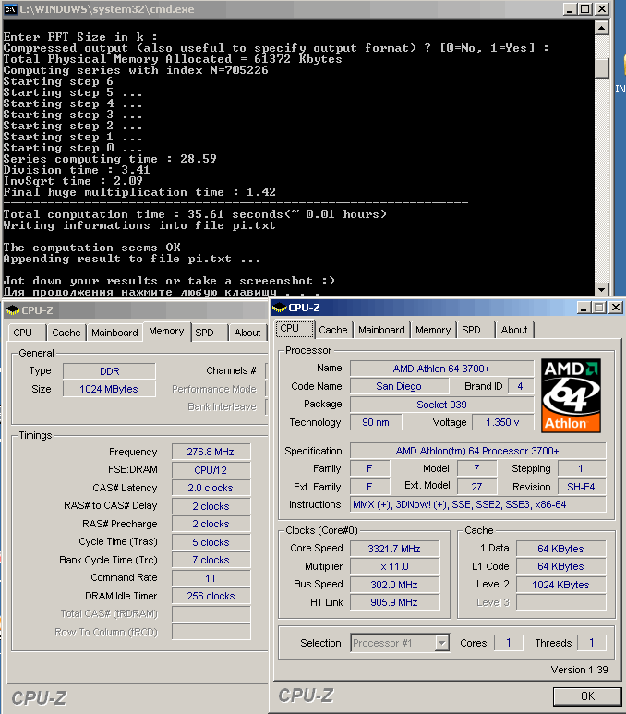
Task: Click the Level 2 cache value 1024 KBytes
Action: tap(560, 585)
